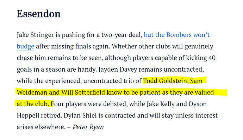Click the italic author name Peter Ryan
Image resolution: width=243 pixels, height=140 pixels.
pyautogui.click(x=88, y=127)
